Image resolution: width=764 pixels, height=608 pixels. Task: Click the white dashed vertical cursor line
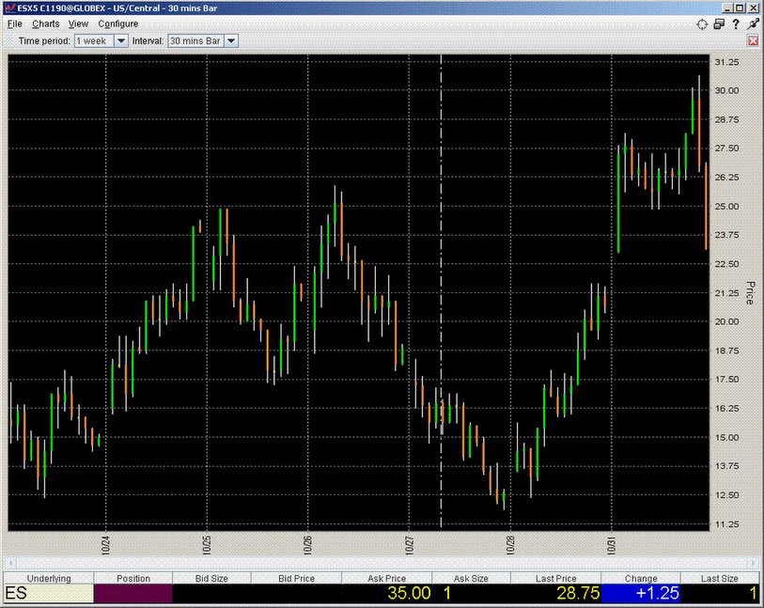click(442, 291)
